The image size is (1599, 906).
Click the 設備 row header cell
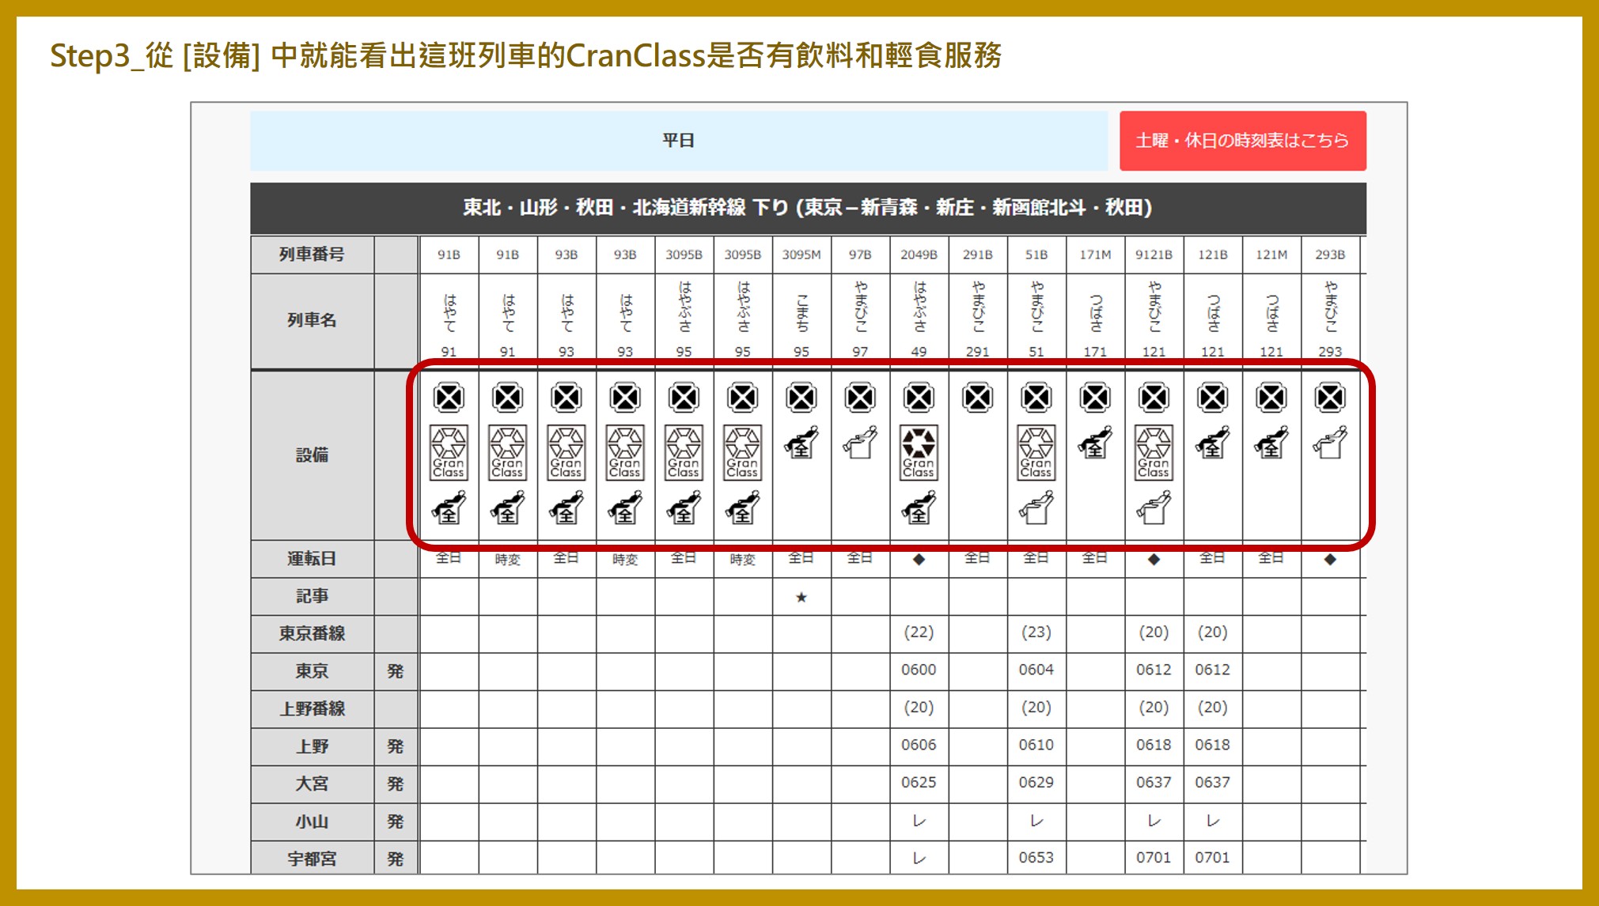coord(312,455)
